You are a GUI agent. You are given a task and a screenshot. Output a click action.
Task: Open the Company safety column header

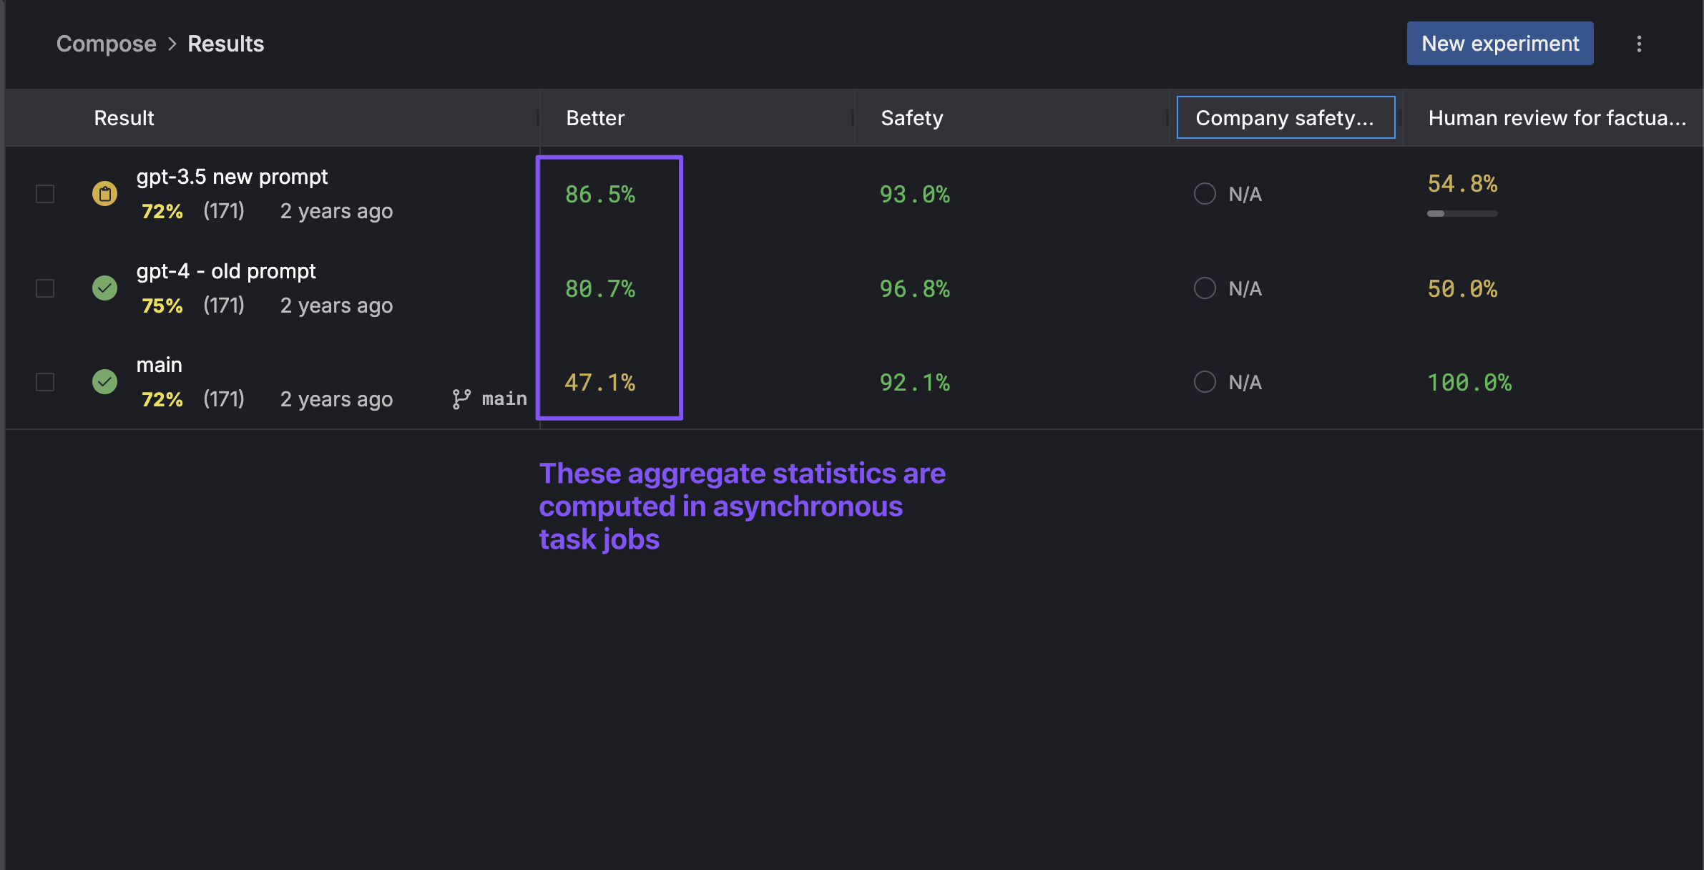point(1286,117)
